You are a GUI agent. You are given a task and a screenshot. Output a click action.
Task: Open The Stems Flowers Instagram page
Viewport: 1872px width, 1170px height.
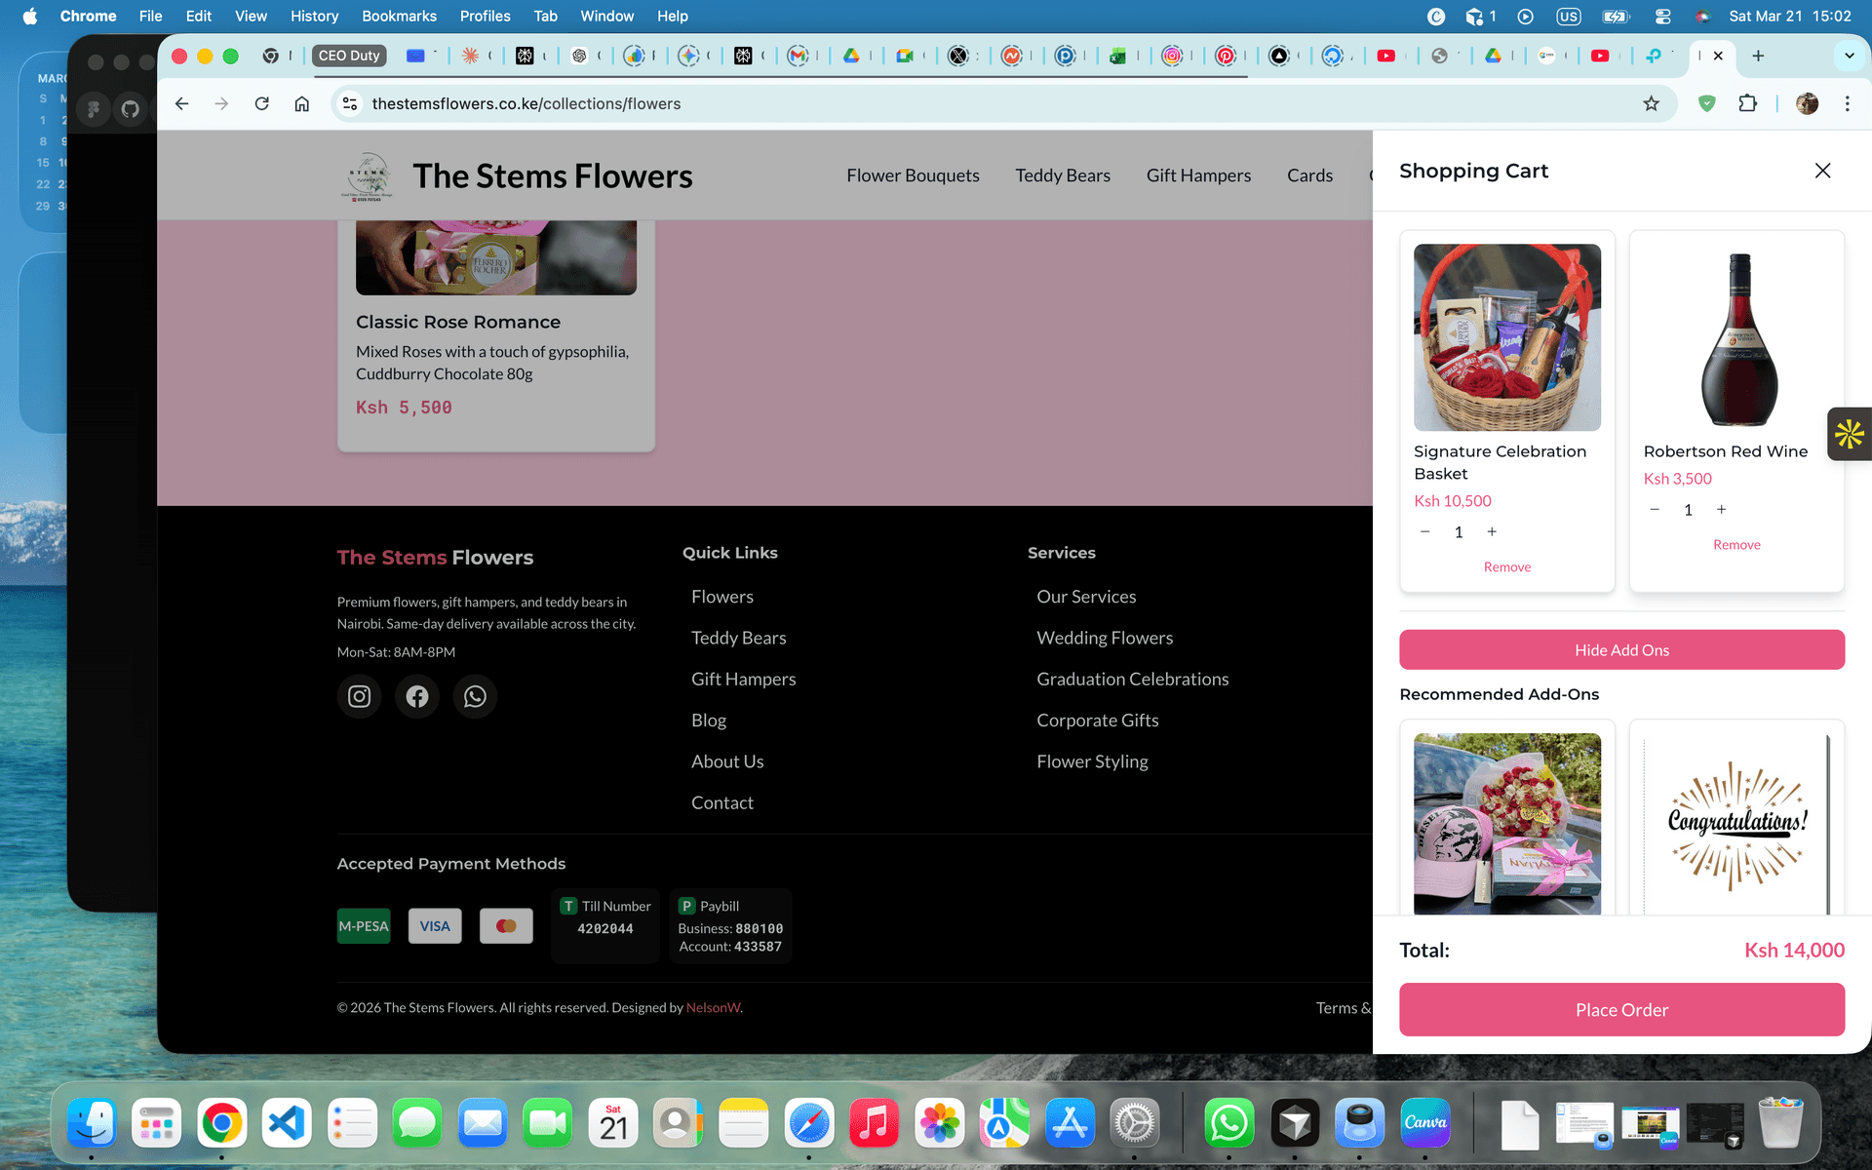pyautogui.click(x=359, y=696)
